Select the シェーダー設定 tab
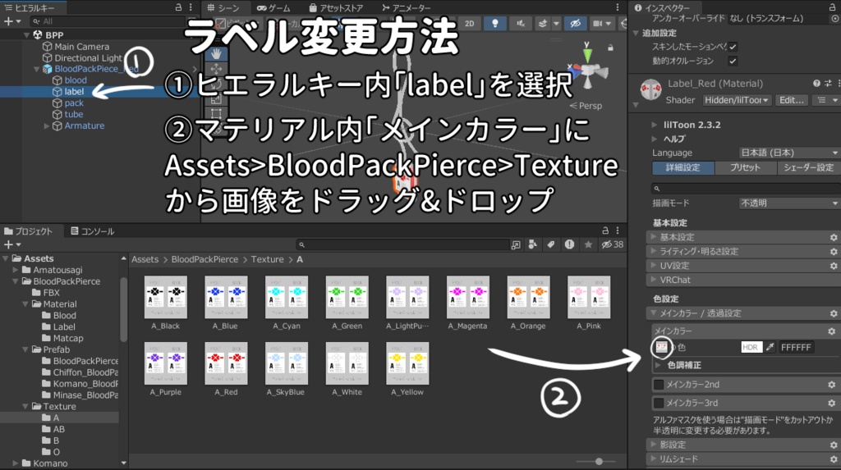Image resolution: width=841 pixels, height=470 pixels. (x=808, y=168)
